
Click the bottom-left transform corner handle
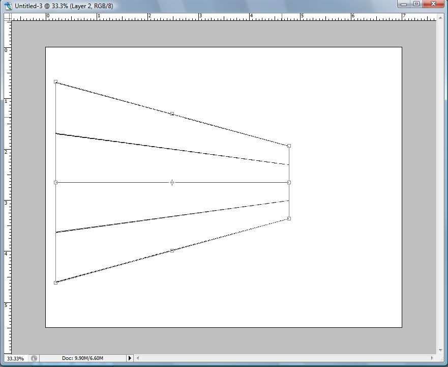point(56,283)
